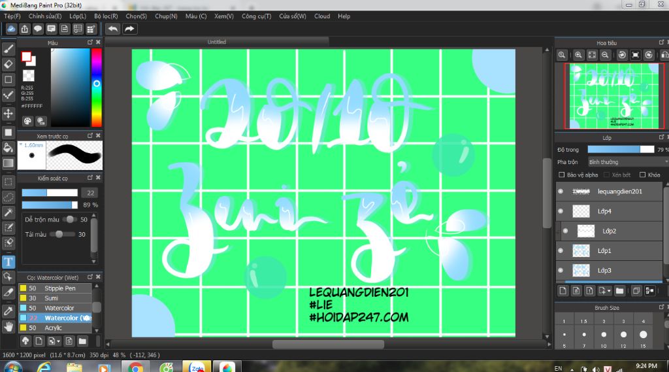Rotate canvas right in navigator
Screen dimensions: 669x372
tap(649, 55)
